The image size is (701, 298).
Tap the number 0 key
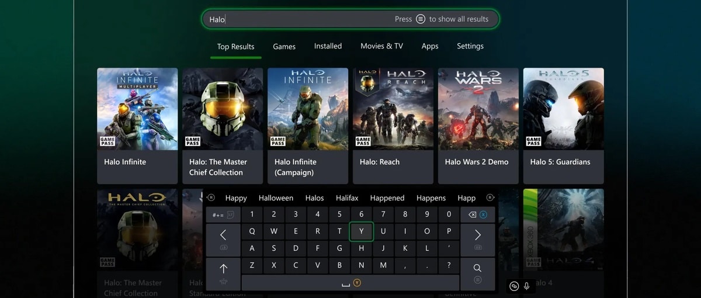point(449,214)
